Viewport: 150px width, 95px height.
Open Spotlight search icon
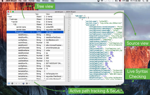pos(143,1)
